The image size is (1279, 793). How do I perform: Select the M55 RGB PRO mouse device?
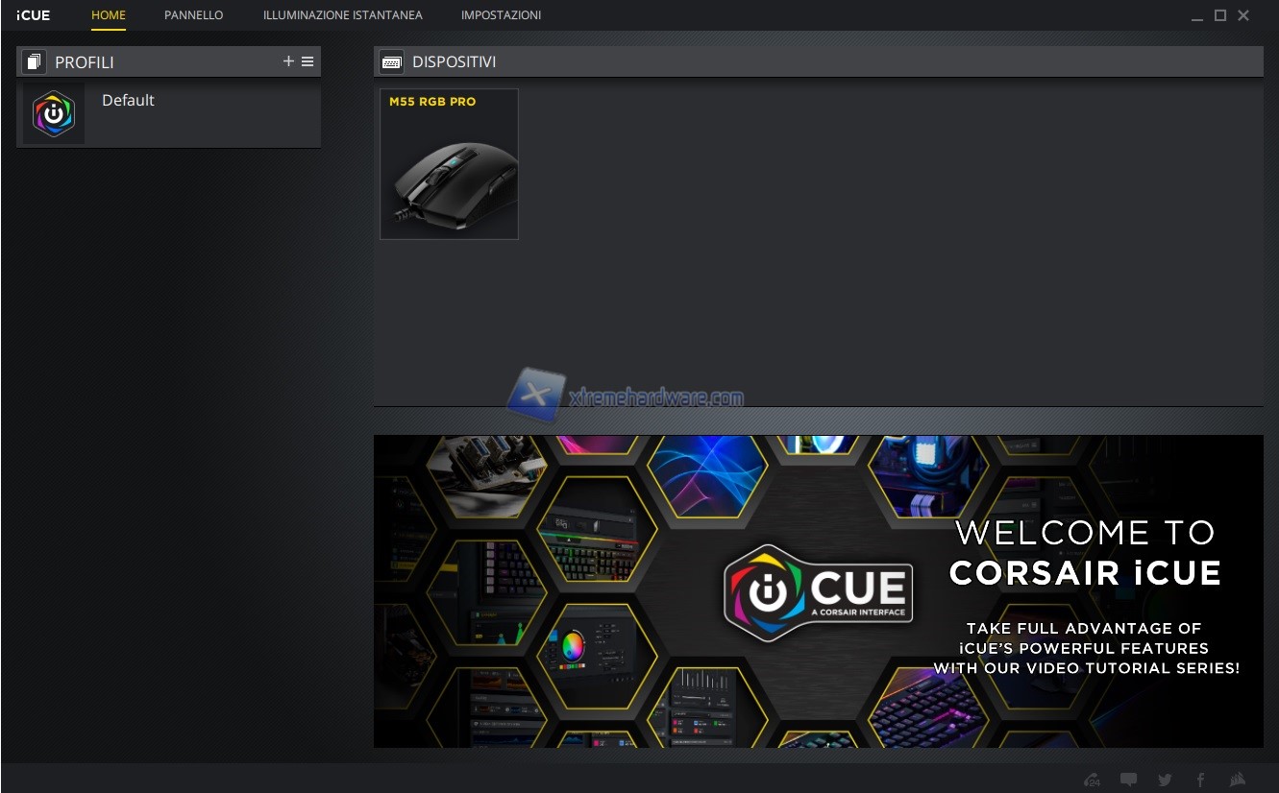tap(449, 164)
